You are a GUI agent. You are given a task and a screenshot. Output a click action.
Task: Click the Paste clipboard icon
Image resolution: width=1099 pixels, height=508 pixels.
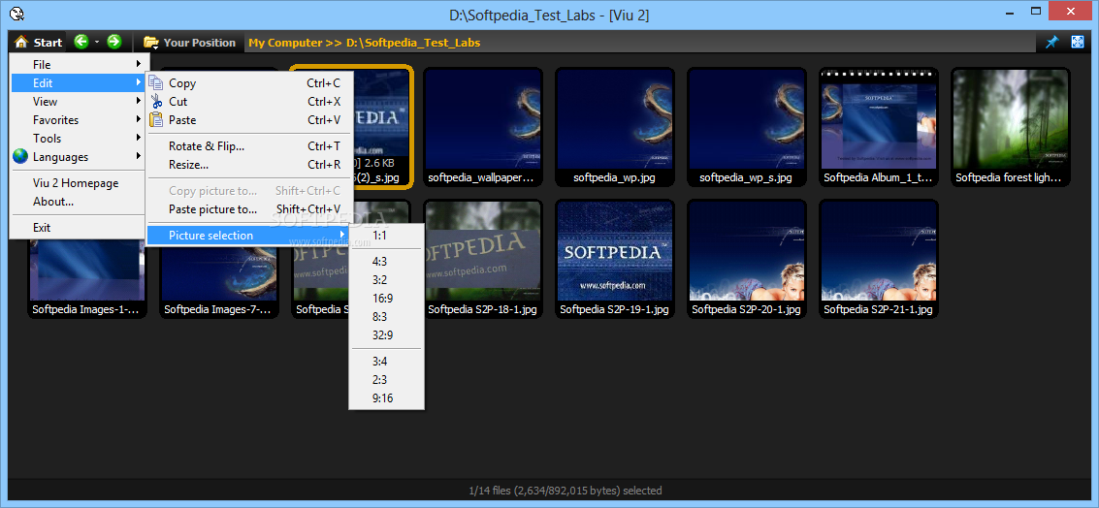[155, 120]
